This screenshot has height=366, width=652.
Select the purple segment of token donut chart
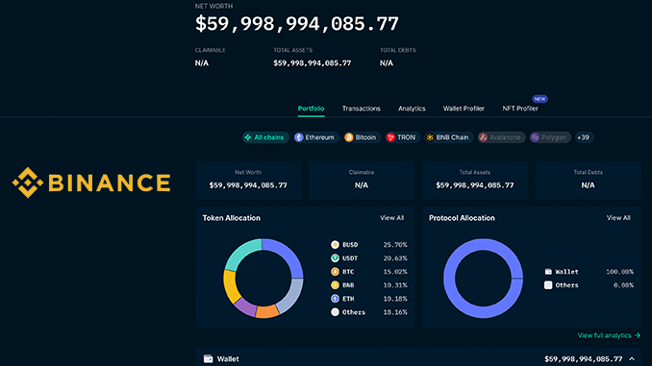click(x=245, y=307)
